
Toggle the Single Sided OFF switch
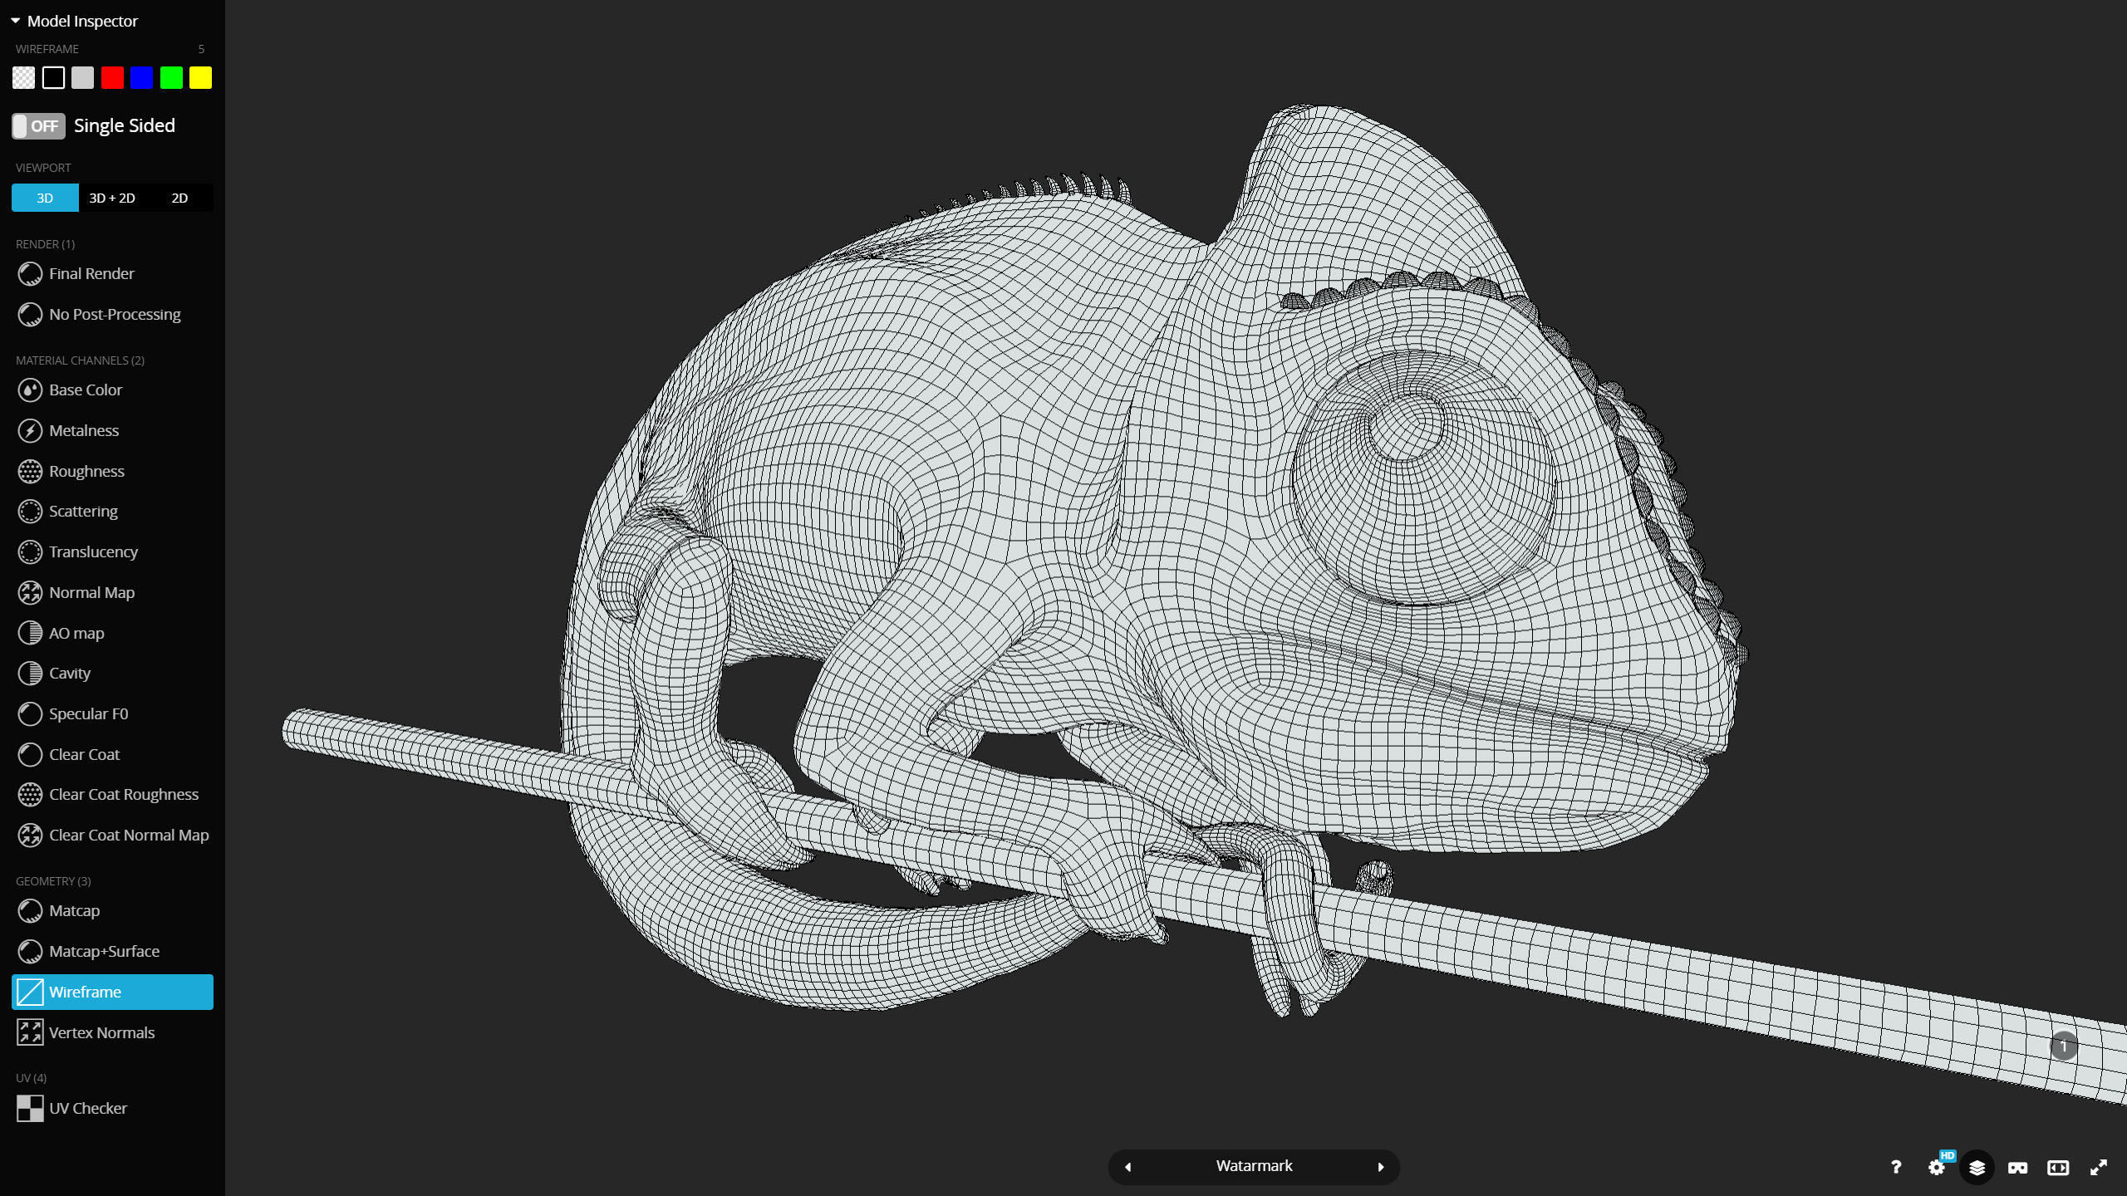click(38, 126)
